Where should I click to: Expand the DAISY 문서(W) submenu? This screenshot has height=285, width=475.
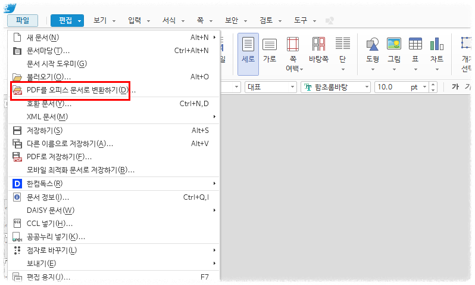pyautogui.click(x=114, y=210)
